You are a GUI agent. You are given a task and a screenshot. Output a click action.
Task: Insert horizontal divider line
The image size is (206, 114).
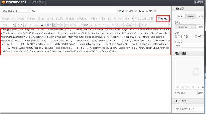(x=129, y=25)
